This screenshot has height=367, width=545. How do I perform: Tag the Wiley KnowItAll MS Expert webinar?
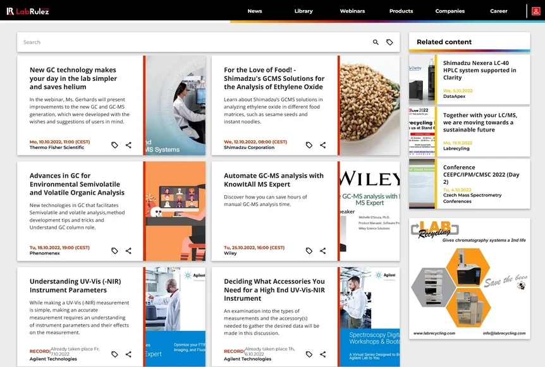[309, 251]
